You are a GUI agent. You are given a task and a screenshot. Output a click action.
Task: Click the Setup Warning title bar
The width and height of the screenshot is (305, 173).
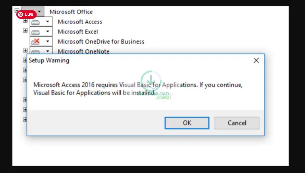point(133,60)
